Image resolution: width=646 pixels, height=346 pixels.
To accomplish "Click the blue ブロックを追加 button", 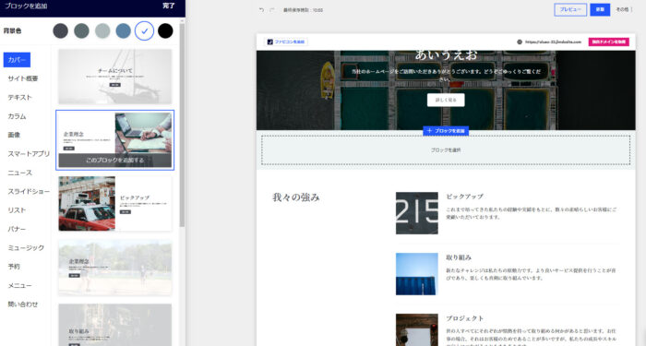I will [x=446, y=131].
